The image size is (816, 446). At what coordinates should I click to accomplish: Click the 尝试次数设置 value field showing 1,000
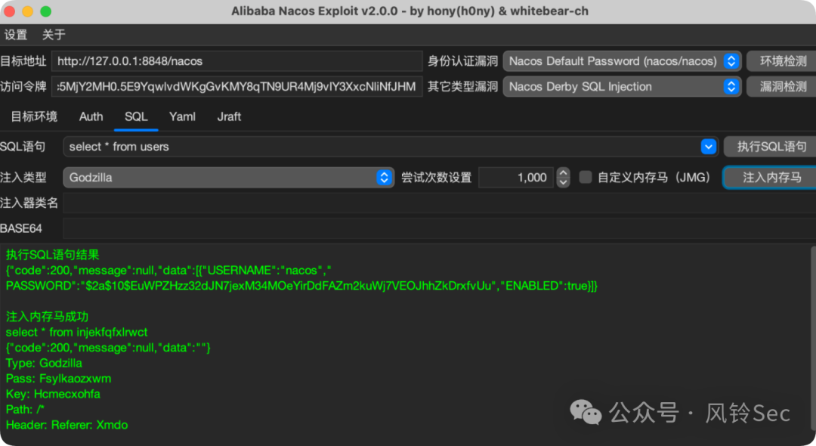[x=516, y=178]
